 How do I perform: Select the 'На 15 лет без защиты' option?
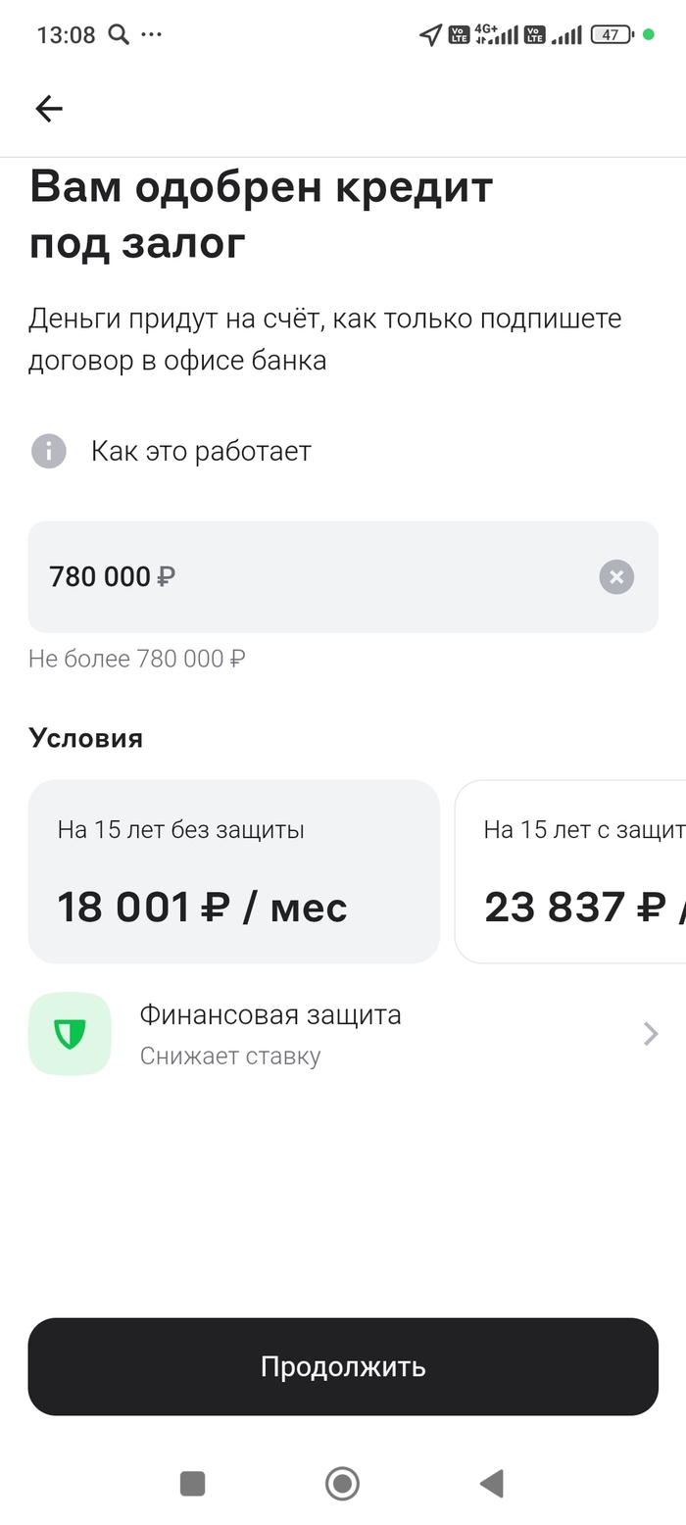pos(233,871)
